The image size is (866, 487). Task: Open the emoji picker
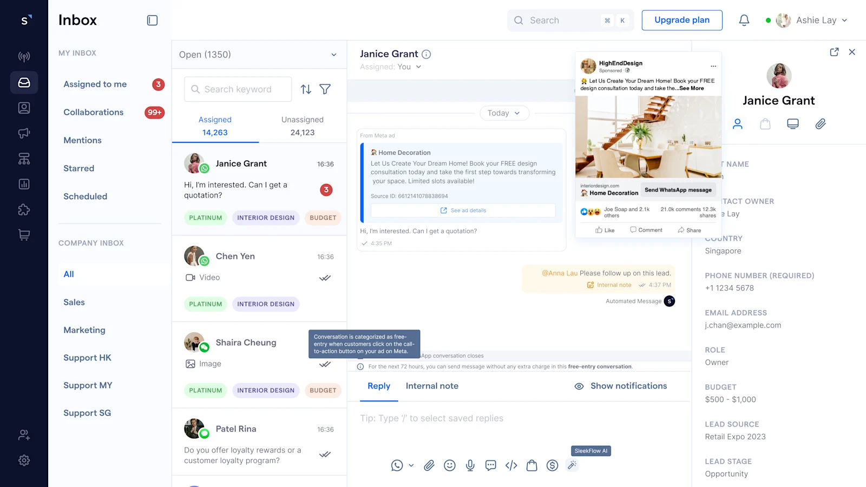pos(449,465)
